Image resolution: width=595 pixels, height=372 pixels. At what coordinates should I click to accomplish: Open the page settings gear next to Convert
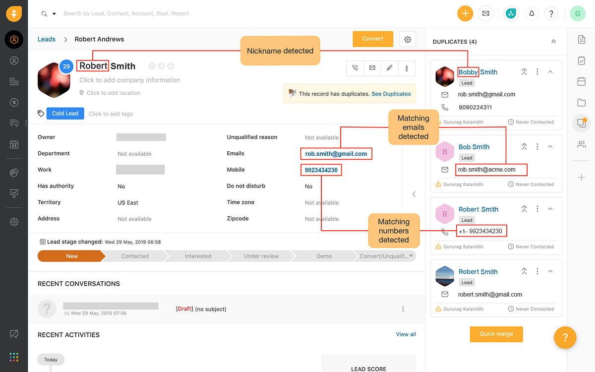408,39
